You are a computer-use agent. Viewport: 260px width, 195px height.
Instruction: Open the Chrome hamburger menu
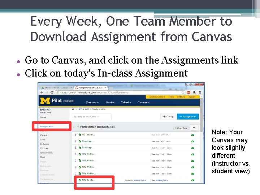tap(200, 92)
